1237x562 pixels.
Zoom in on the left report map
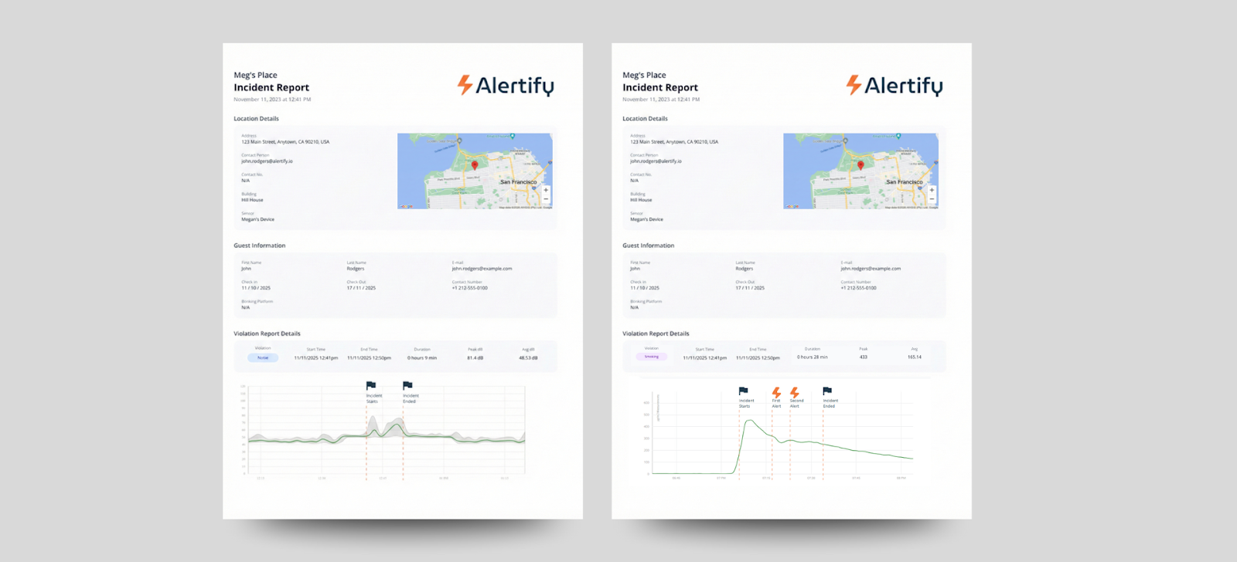(546, 189)
